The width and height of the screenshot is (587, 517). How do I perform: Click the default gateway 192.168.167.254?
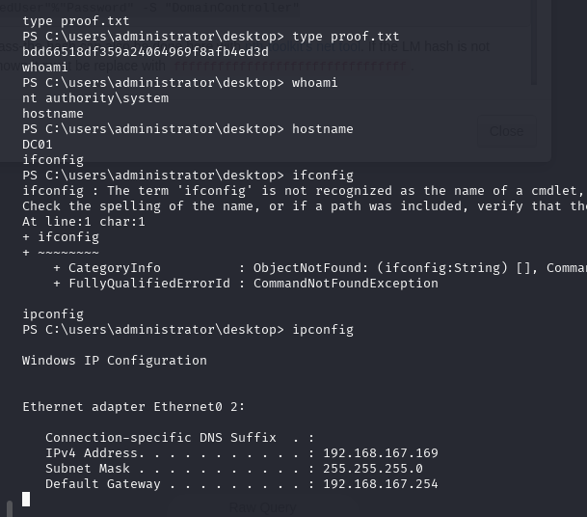[381, 484]
